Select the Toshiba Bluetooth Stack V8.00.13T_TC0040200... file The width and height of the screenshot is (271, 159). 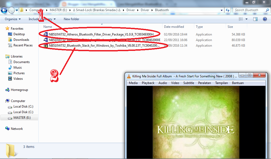coord(104,46)
